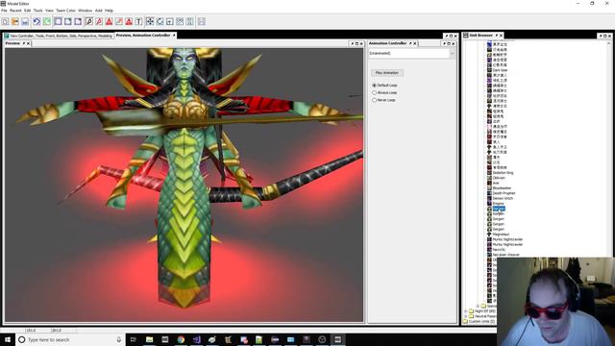Select Demon Witch in Unit Browser
The height and width of the screenshot is (346, 615).
coord(503,198)
